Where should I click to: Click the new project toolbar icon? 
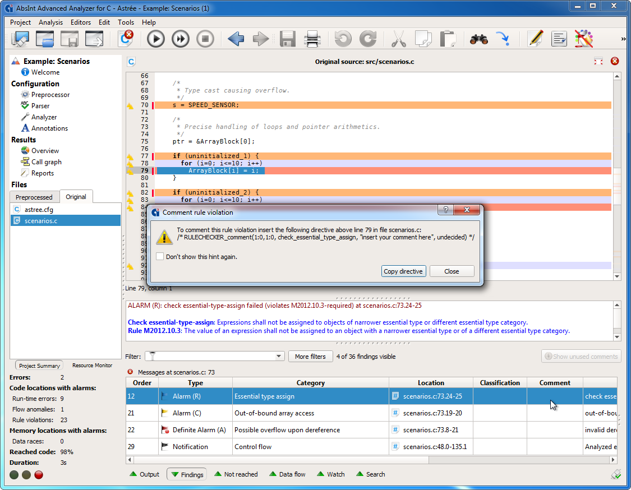20,39
